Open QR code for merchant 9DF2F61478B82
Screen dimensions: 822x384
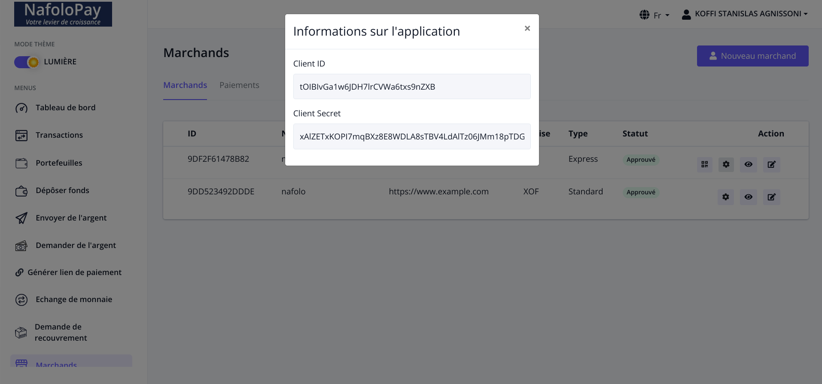[x=704, y=164]
